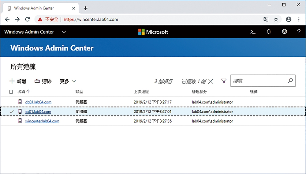Click the browser back arrow
The height and width of the screenshot is (174, 306).
pos(7,19)
